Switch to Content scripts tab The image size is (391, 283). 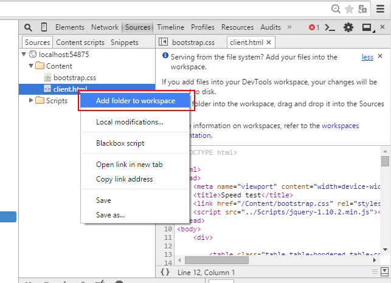80,43
